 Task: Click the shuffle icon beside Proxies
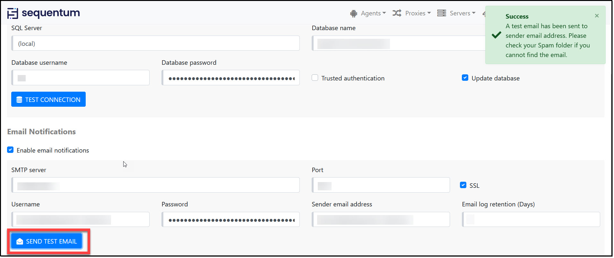[x=397, y=13]
